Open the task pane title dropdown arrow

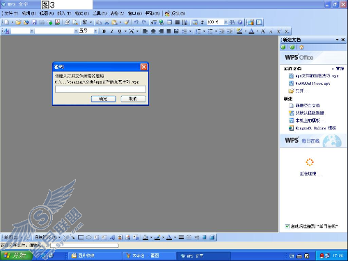[337, 40]
